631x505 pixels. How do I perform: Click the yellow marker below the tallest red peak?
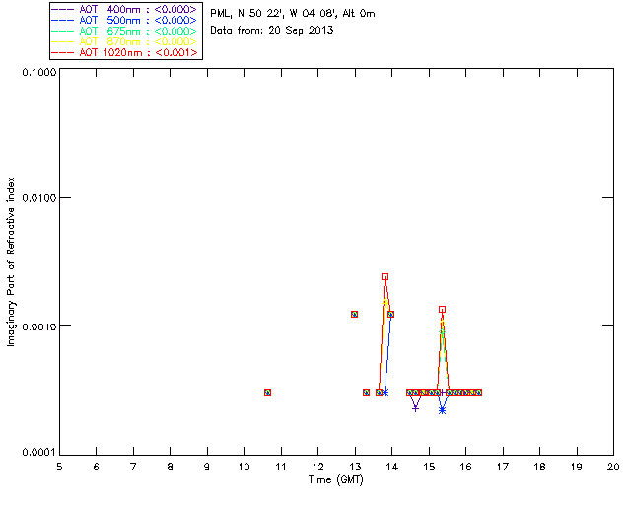386,302
